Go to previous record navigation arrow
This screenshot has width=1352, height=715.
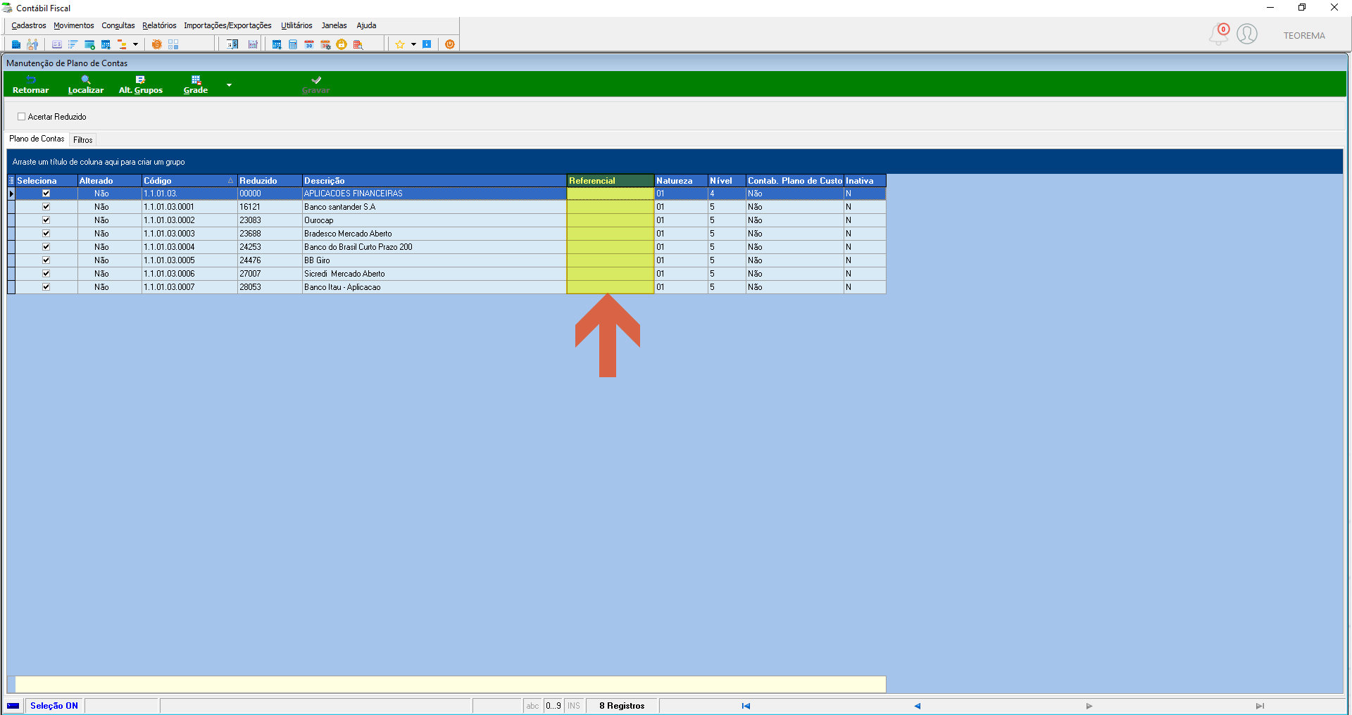click(x=918, y=706)
